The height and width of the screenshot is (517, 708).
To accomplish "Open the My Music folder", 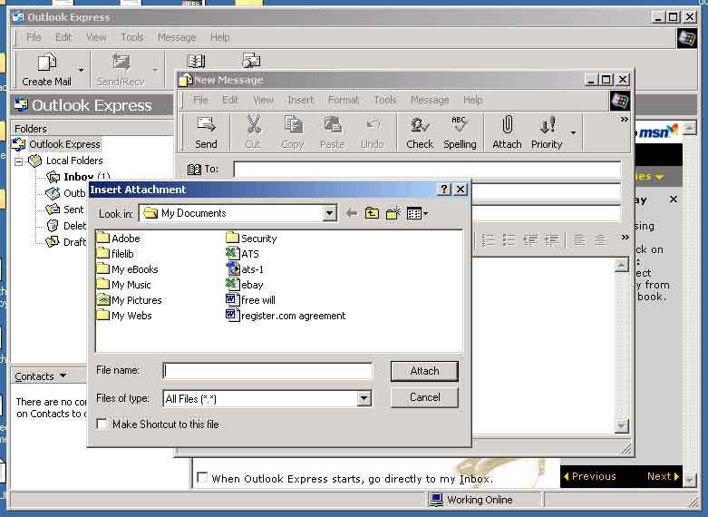I will point(123,284).
